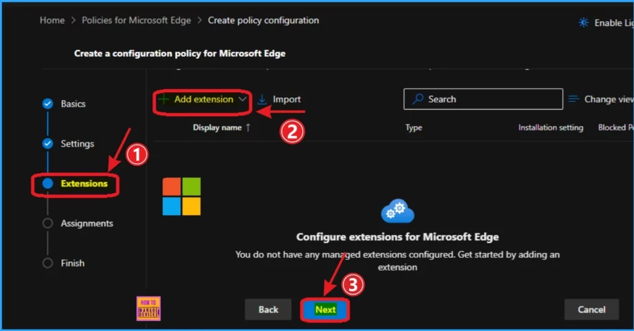
Task: Click the Change view list icon
Action: [x=573, y=99]
